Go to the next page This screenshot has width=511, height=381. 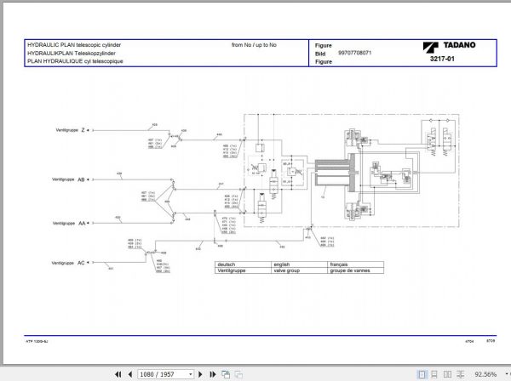coord(200,374)
